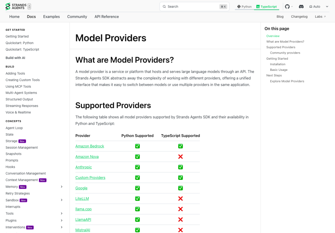Open the Amazon Bedrock provider link

pos(90,146)
